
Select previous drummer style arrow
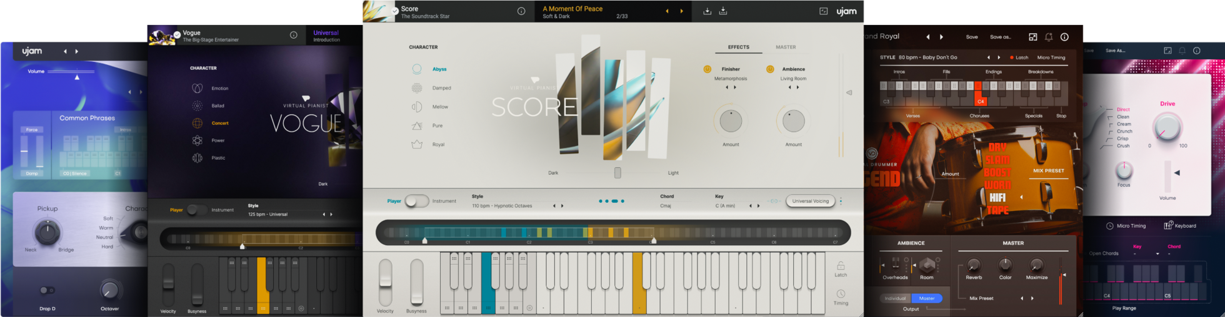[x=988, y=57]
